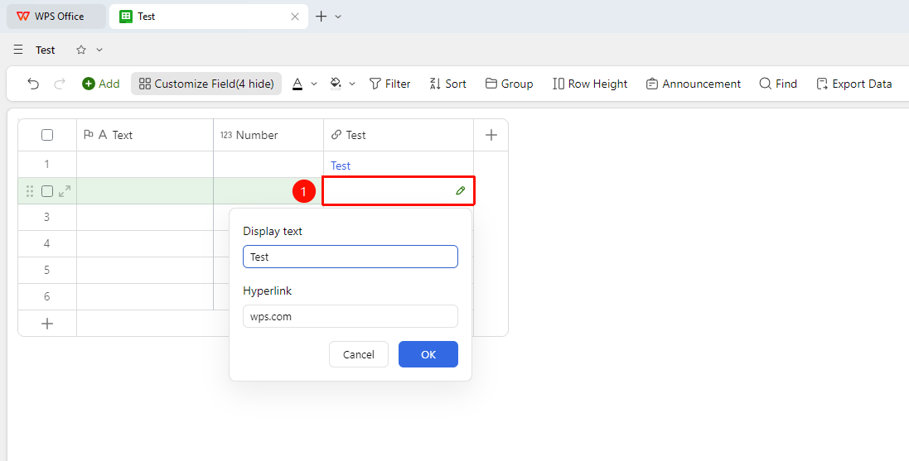Click the Text cell in row 1
The height and width of the screenshot is (461, 909).
[145, 165]
